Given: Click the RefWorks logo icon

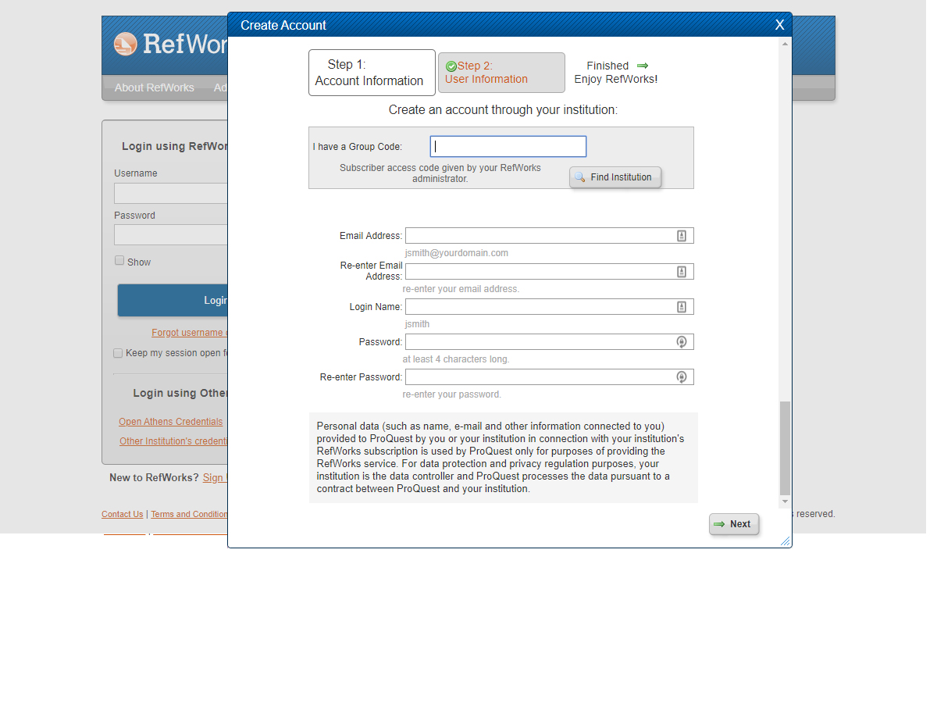Looking at the screenshot, I should point(125,44).
